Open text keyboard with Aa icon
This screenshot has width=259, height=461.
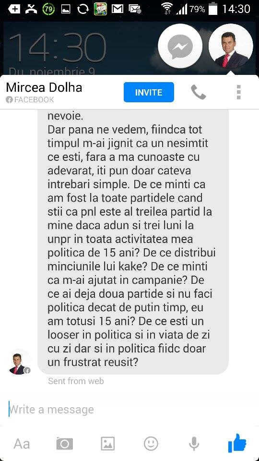[22, 444]
